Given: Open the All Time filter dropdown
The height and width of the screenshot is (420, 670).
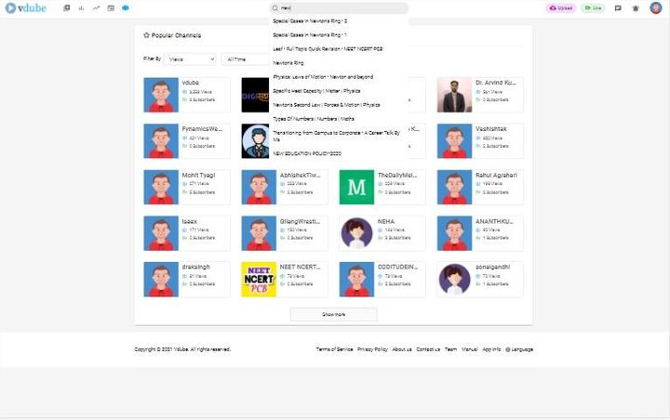Looking at the screenshot, I should pyautogui.click(x=246, y=59).
